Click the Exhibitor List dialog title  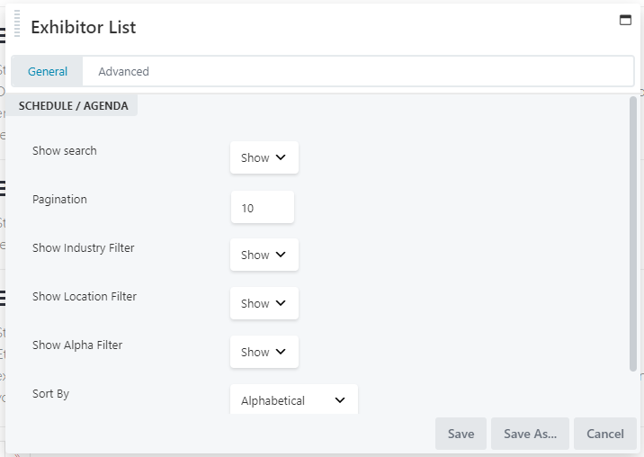click(x=84, y=27)
